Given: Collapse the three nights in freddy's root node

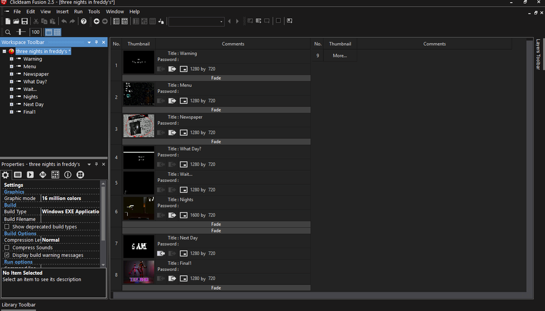Looking at the screenshot, I should click(x=4, y=51).
